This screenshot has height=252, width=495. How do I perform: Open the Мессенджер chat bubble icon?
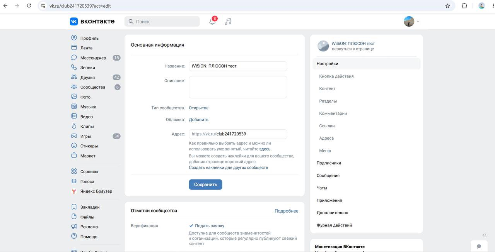[x=74, y=58]
